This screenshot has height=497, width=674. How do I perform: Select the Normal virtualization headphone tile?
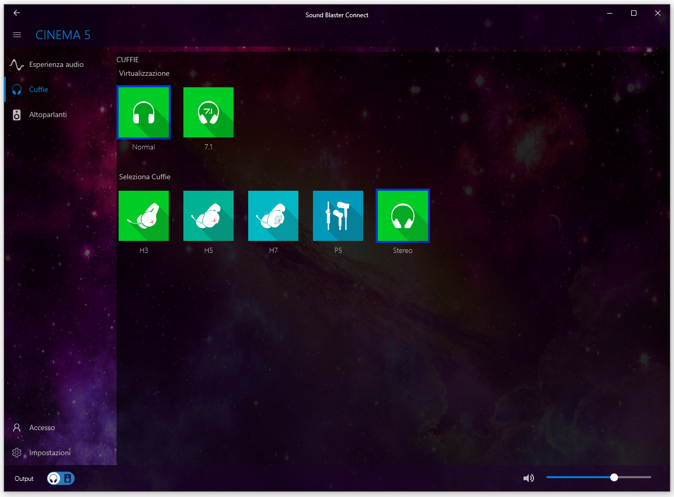point(144,112)
